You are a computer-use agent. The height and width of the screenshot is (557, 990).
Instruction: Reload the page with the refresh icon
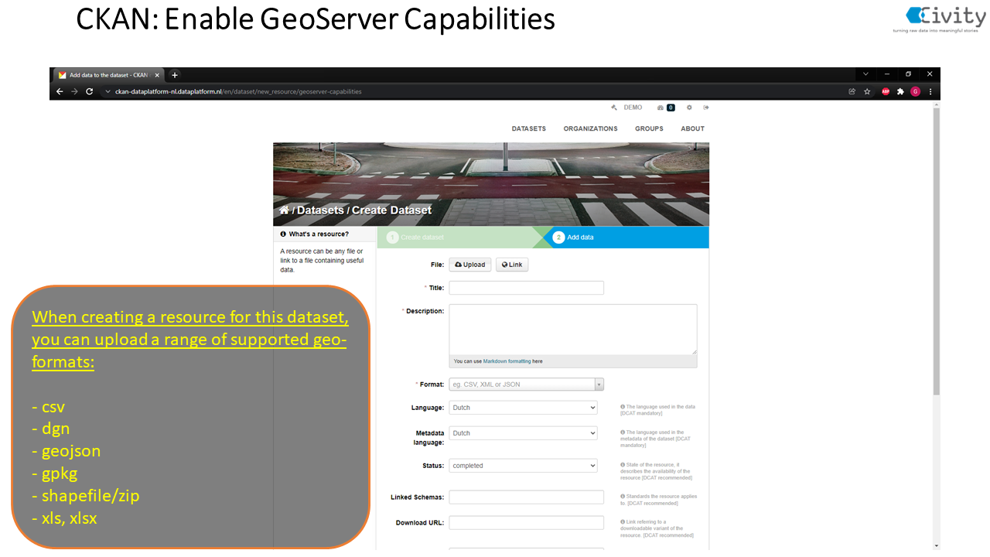[x=89, y=91]
